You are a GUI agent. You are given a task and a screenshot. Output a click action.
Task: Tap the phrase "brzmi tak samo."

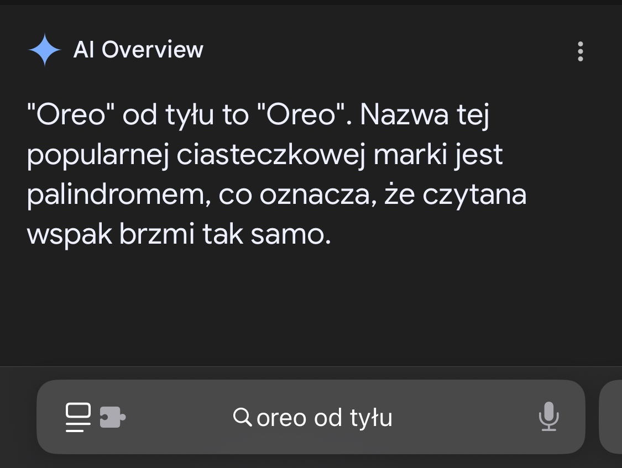point(224,235)
